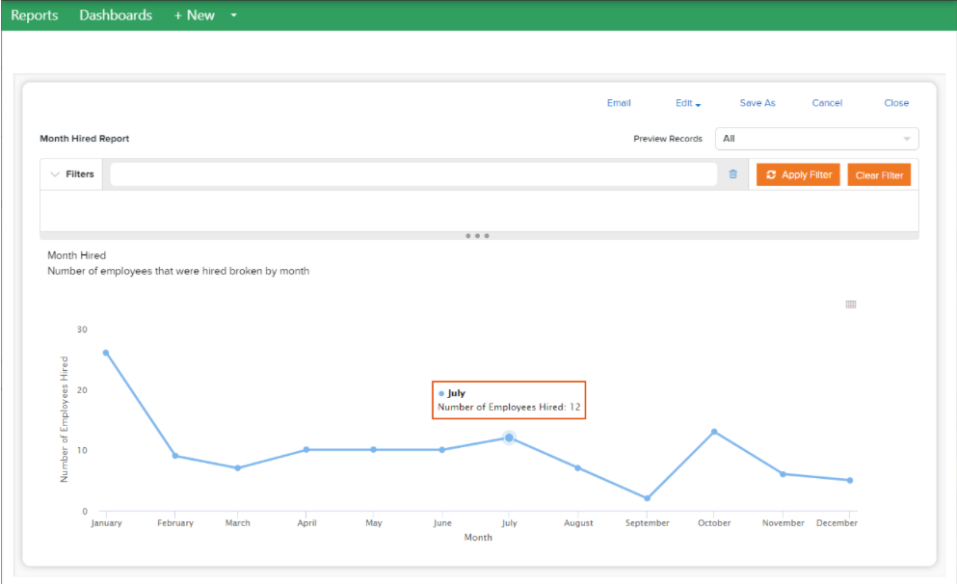The height and width of the screenshot is (584, 957).
Task: Click the Cancel link
Action: point(827,103)
